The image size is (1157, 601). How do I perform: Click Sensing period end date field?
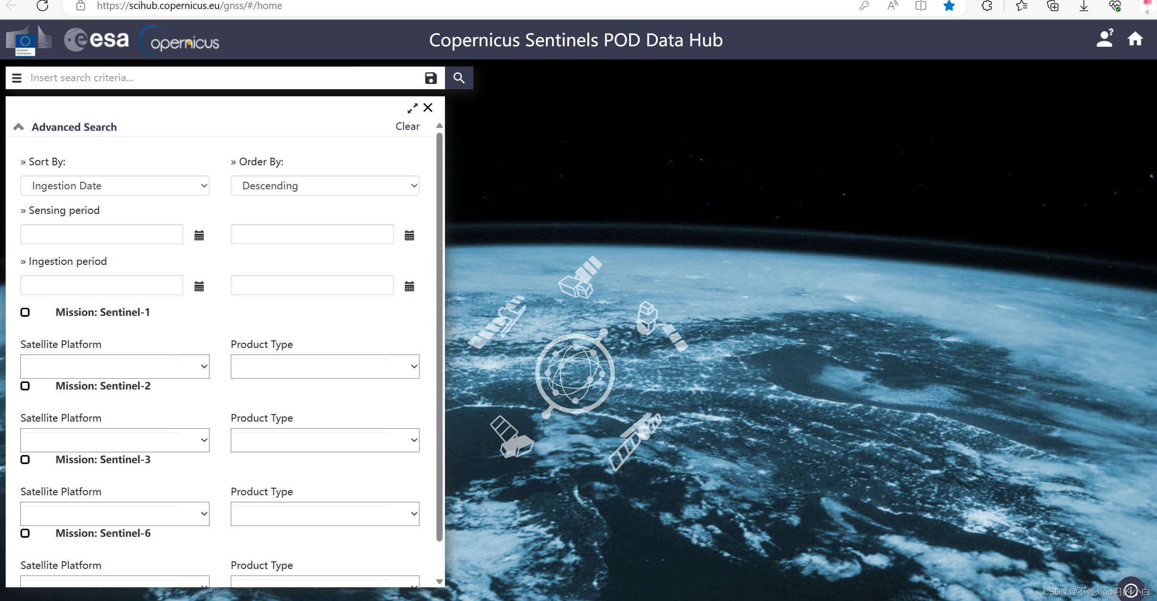point(312,234)
